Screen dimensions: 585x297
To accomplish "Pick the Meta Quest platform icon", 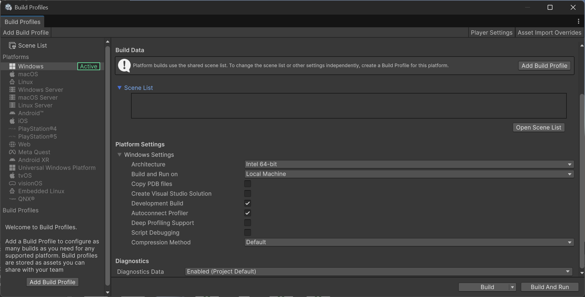I will 12,152.
